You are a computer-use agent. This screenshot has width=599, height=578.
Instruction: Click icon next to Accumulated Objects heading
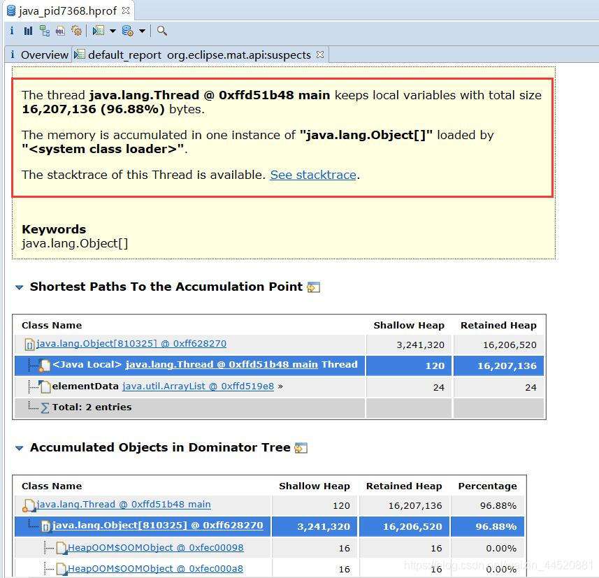tap(301, 448)
